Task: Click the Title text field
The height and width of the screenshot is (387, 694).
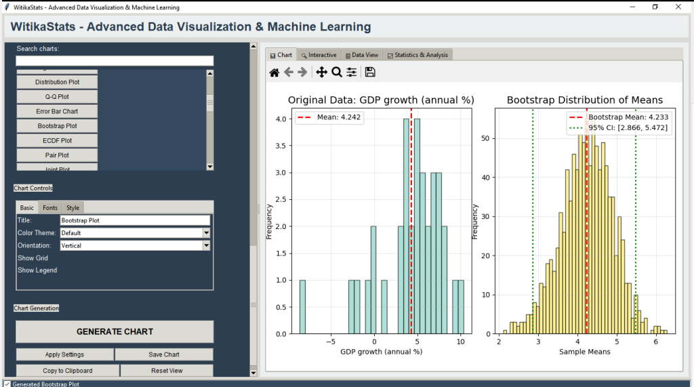Action: pos(135,220)
